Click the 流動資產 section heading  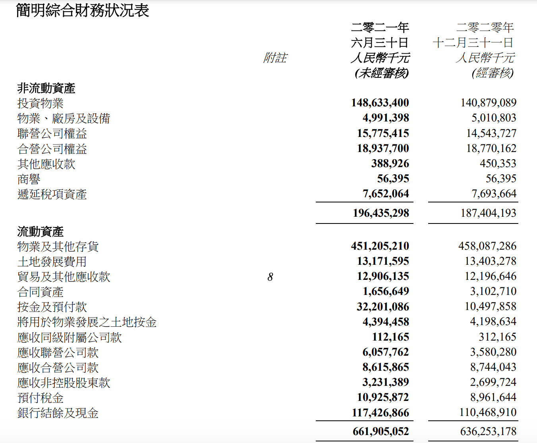40,231
